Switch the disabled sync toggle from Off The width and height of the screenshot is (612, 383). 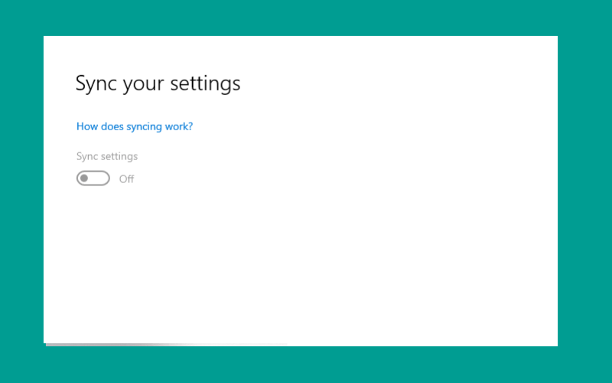(x=93, y=178)
